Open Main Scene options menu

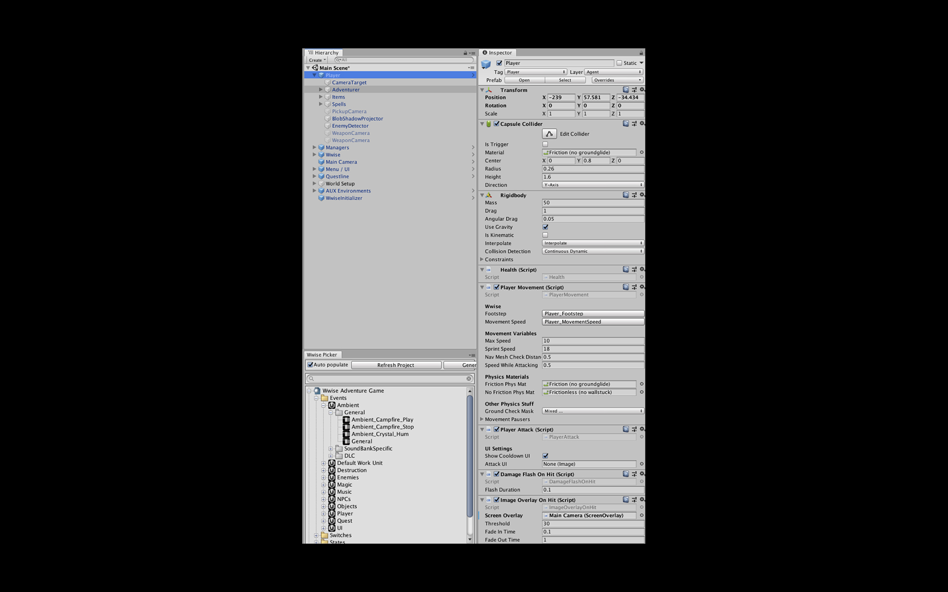point(471,68)
